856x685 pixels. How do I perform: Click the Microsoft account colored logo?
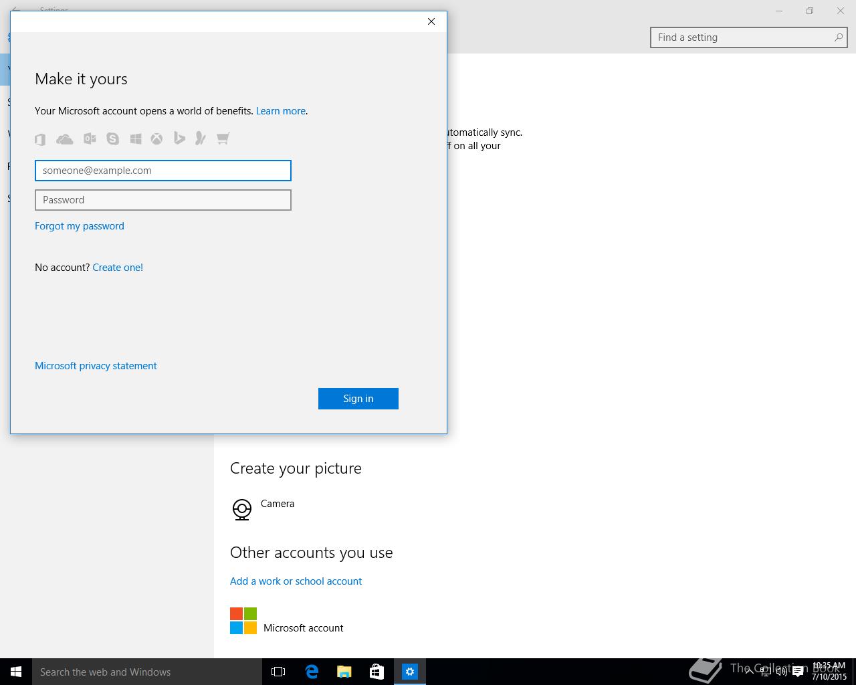243,621
